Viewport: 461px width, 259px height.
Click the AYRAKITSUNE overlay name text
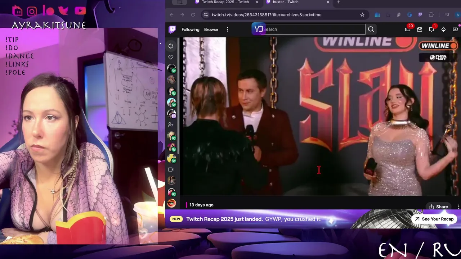pos(49,26)
